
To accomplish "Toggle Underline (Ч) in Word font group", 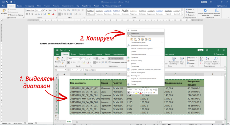I will (x=32, y=14).
